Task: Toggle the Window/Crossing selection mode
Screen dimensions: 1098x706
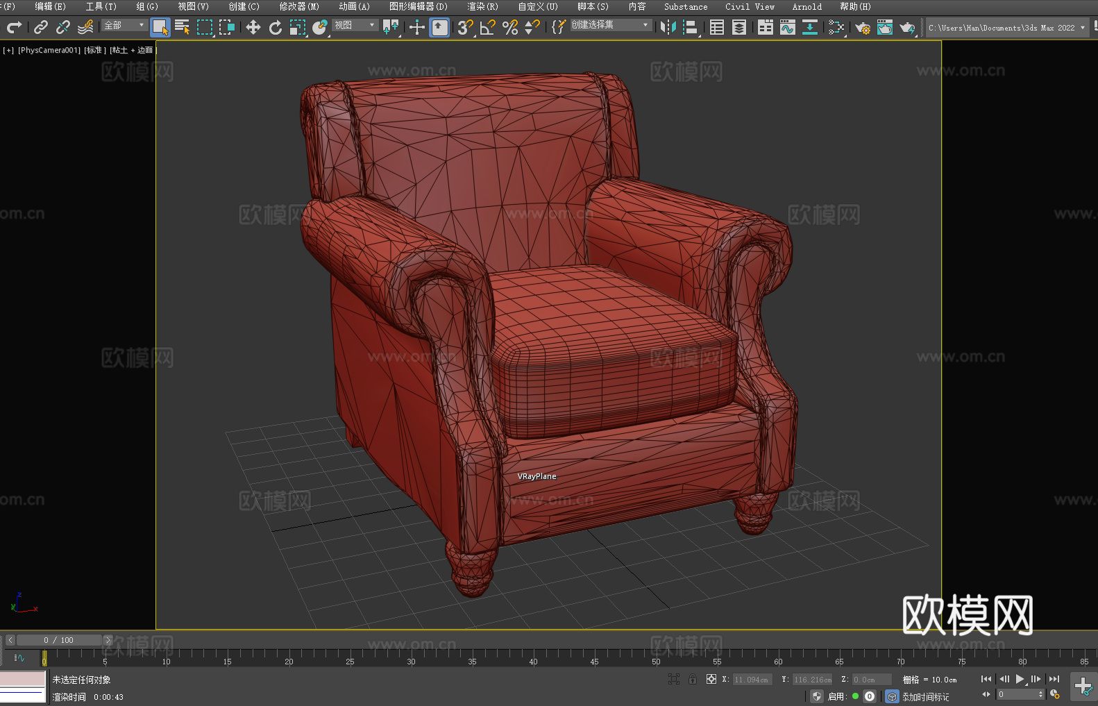Action: pos(227,27)
